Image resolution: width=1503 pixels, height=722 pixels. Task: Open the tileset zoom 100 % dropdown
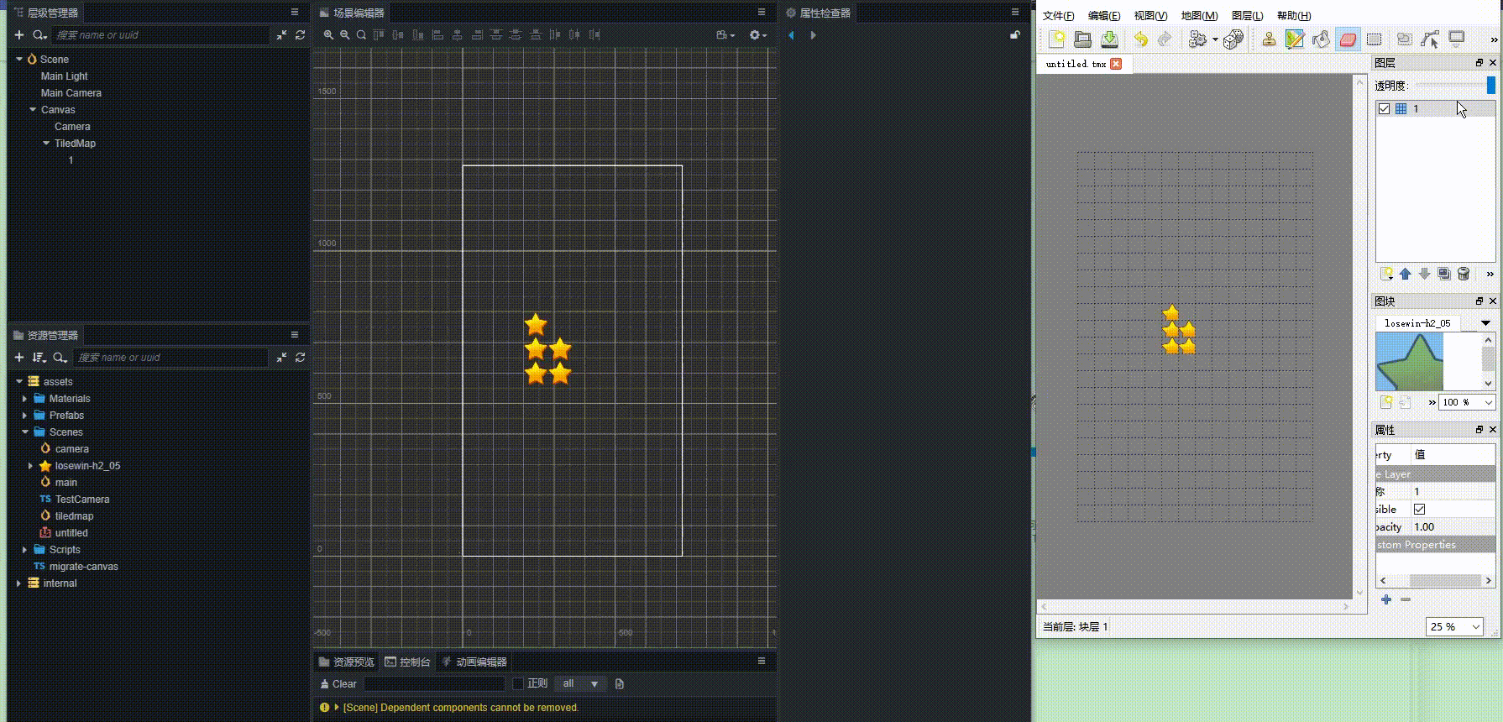[x=1468, y=402]
